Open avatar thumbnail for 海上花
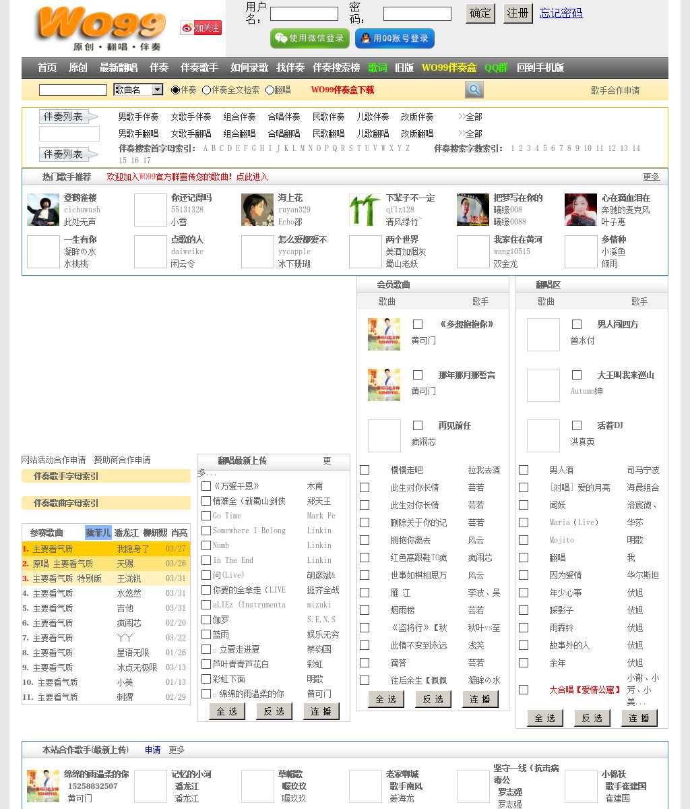Viewport: 690px width, 809px height. tap(257, 210)
